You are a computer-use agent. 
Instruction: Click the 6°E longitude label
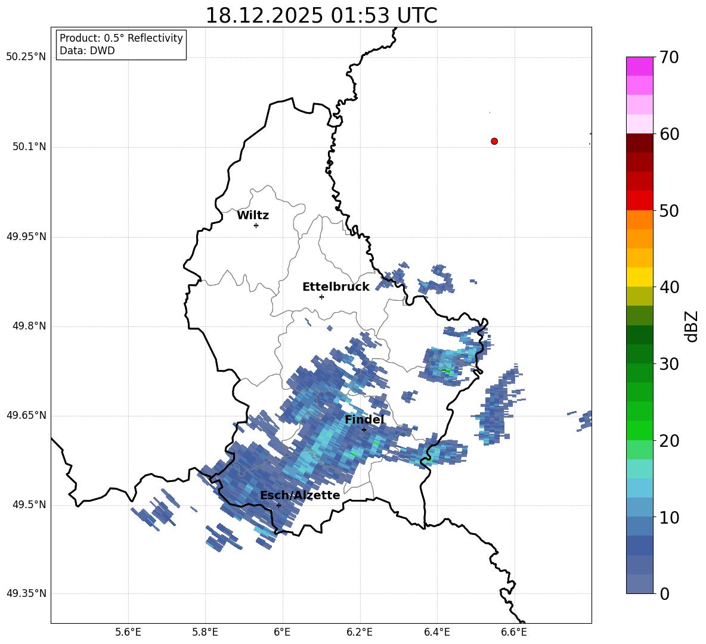pos(282,632)
